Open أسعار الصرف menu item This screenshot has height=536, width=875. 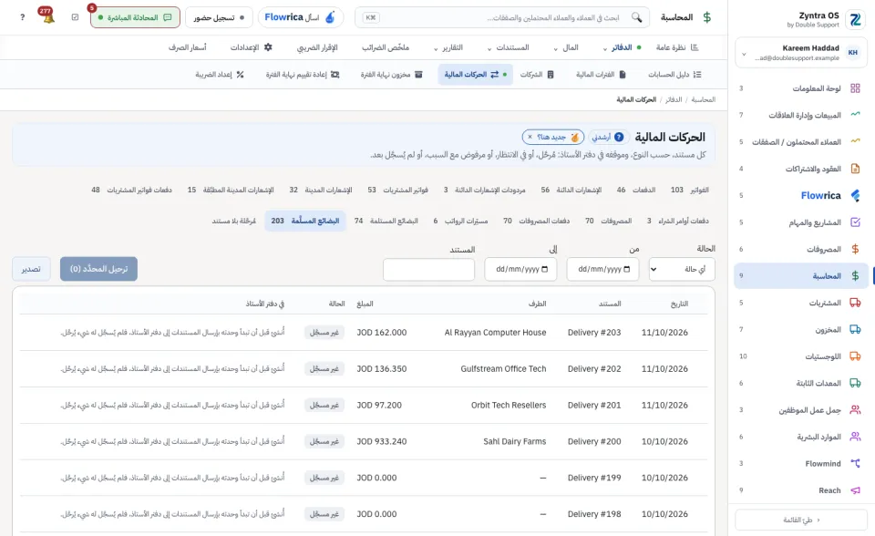coord(188,47)
